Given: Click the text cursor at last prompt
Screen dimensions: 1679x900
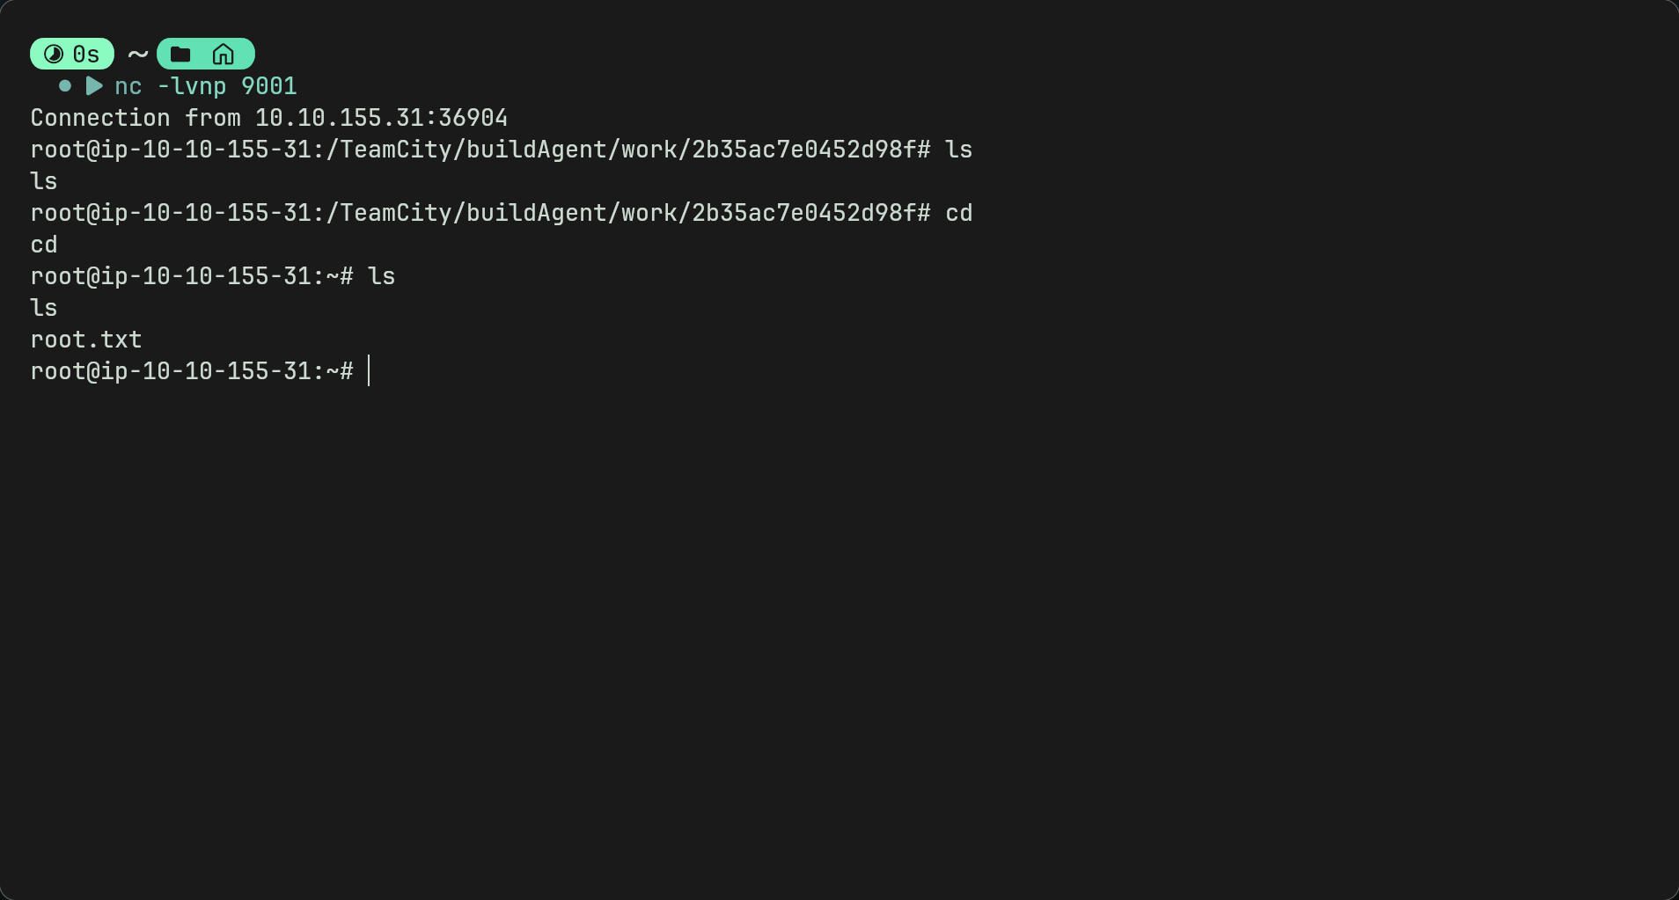Looking at the screenshot, I should click(369, 370).
